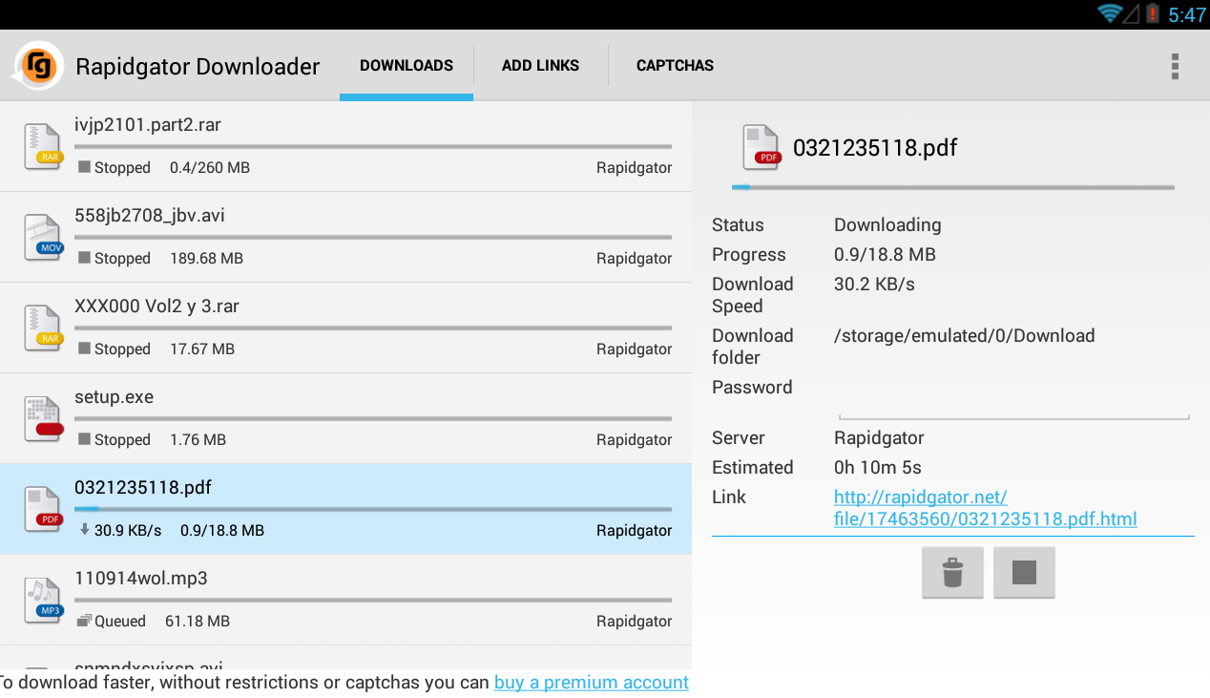The image size is (1210, 698).
Task: Tap the battery warning icon
Action: tap(1153, 13)
